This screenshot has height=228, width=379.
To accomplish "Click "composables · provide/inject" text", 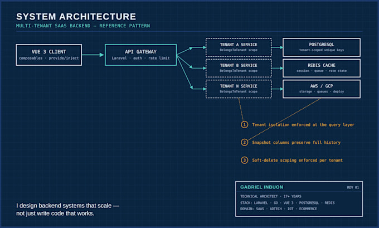I will [49, 59].
